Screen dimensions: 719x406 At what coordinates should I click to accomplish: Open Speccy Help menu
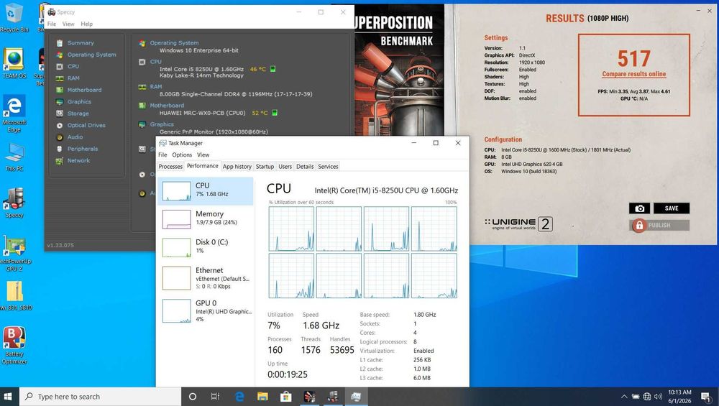[x=87, y=24]
